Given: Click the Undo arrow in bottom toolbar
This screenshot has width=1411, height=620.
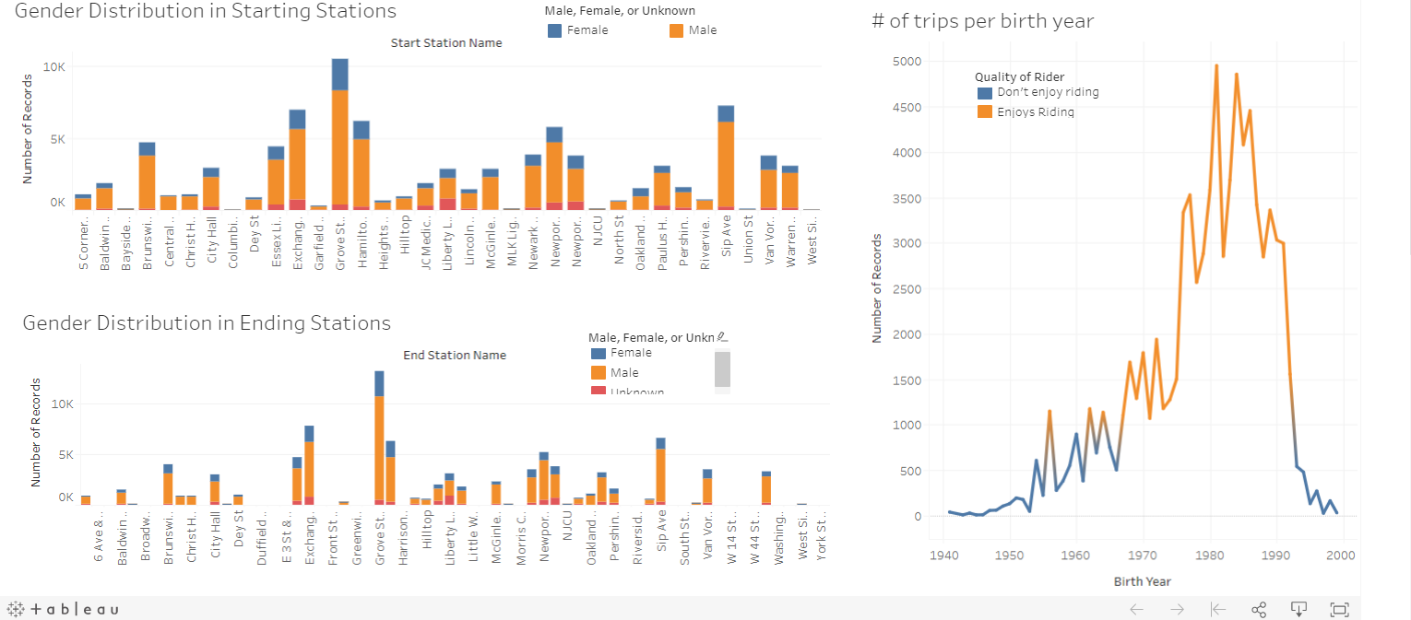Looking at the screenshot, I should [x=1136, y=609].
